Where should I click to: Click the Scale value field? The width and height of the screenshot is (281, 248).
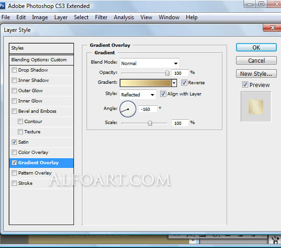tap(180, 123)
